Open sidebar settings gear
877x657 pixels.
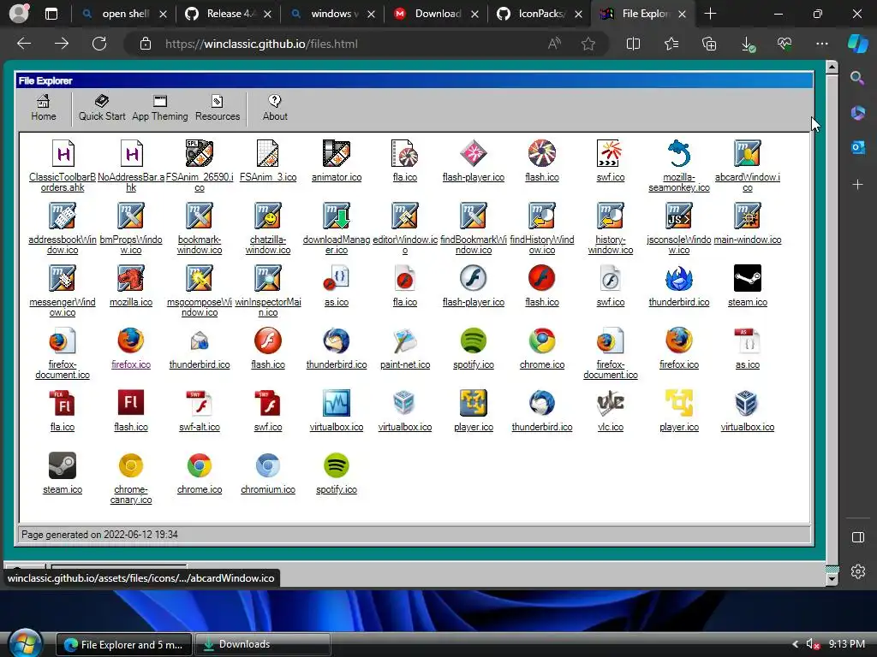tap(857, 571)
